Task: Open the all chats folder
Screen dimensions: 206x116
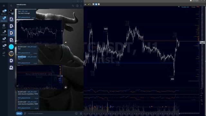Action: [x=4, y=12]
